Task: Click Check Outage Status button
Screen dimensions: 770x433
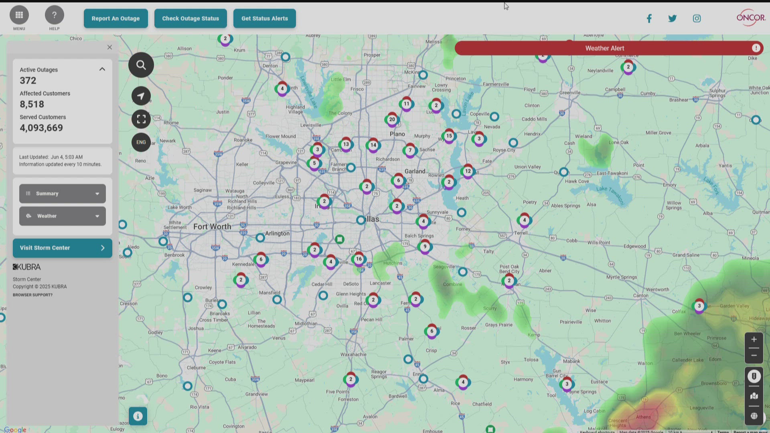Action: tap(190, 18)
